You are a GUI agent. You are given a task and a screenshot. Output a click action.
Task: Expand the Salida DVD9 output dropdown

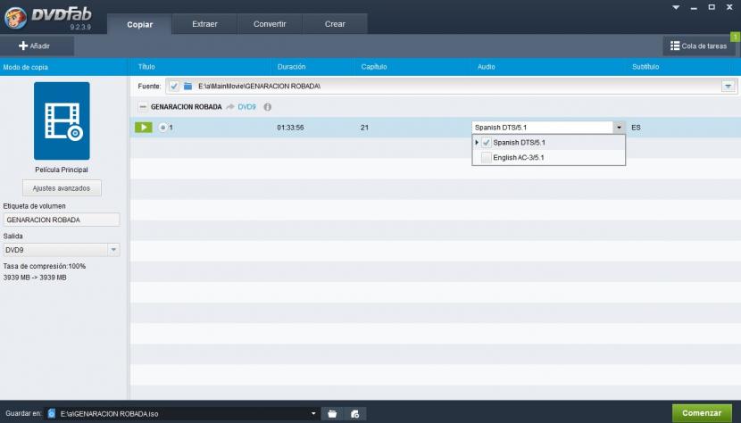113,250
